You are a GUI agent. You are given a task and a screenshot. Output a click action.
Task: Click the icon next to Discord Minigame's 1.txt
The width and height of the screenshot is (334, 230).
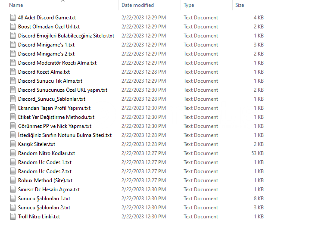coord(13,45)
